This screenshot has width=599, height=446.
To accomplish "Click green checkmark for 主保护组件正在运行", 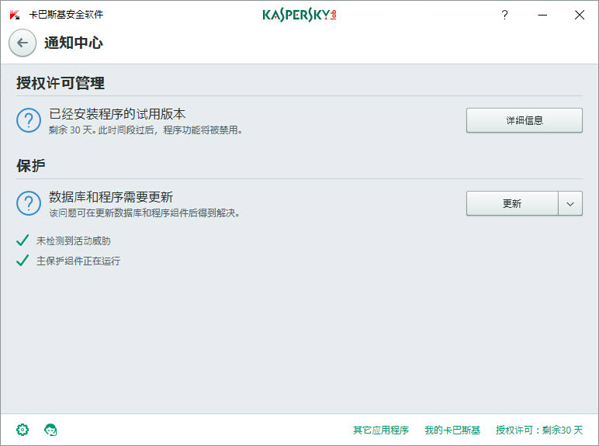I will pyautogui.click(x=23, y=261).
